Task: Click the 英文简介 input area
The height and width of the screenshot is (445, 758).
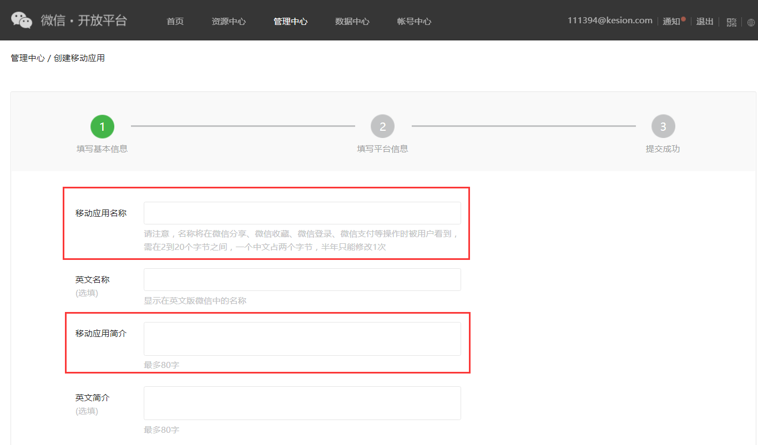Action: pos(302,403)
